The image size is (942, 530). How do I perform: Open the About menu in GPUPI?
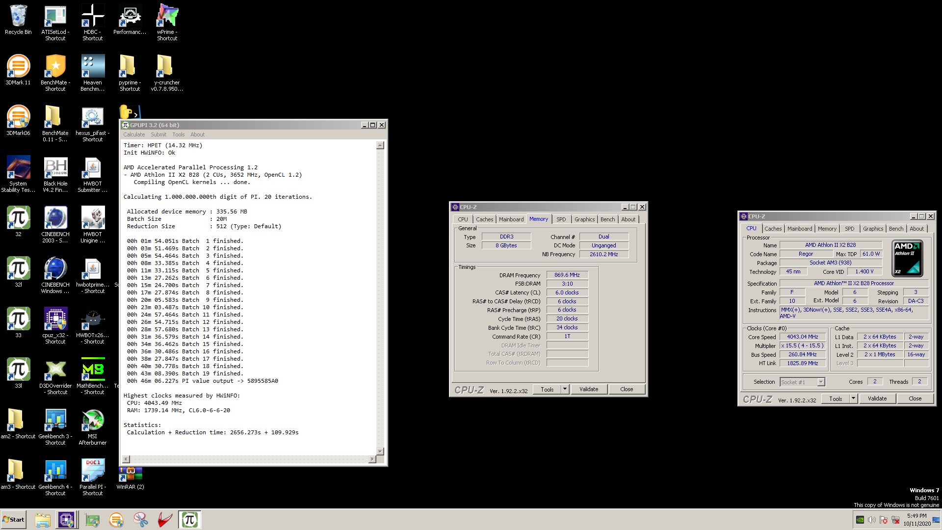tap(197, 134)
